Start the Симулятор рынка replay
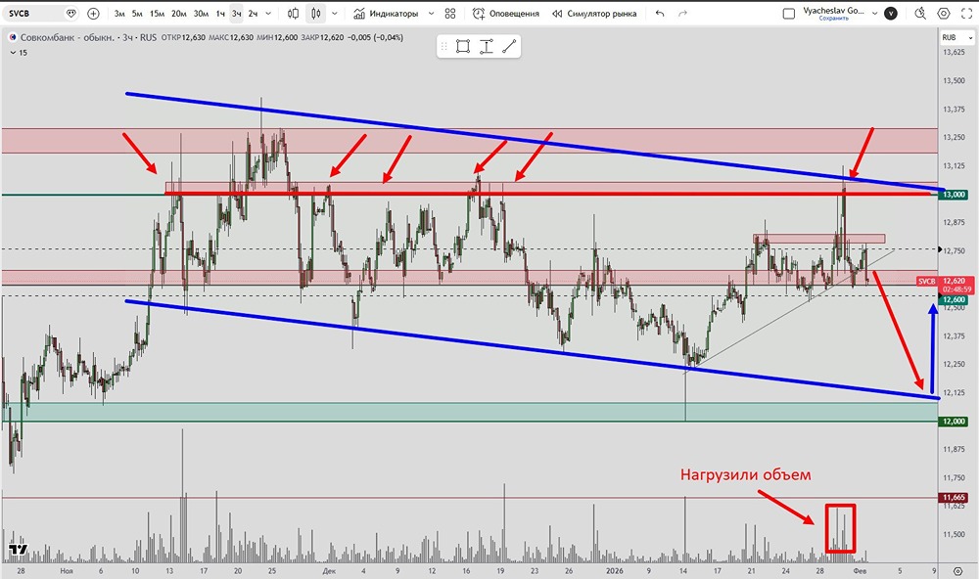This screenshot has height=579, width=979. (594, 13)
